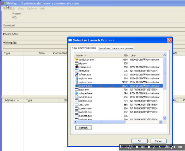185x151 pixels.
Task: Select services.exe in the process list
Action: pos(85,101)
